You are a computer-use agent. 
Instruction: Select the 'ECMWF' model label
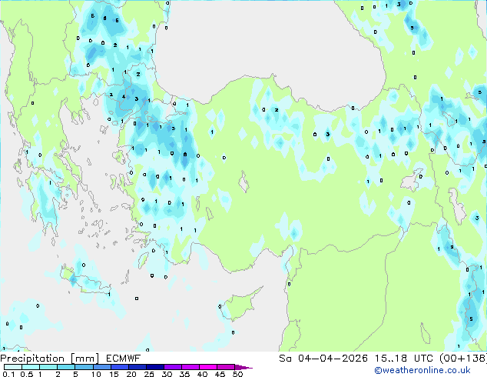(124, 359)
